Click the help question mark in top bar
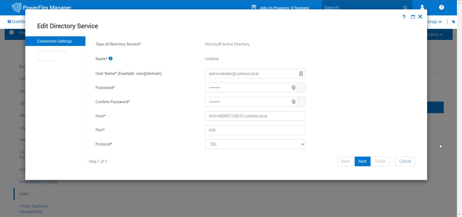The image size is (462, 217). (441, 8)
